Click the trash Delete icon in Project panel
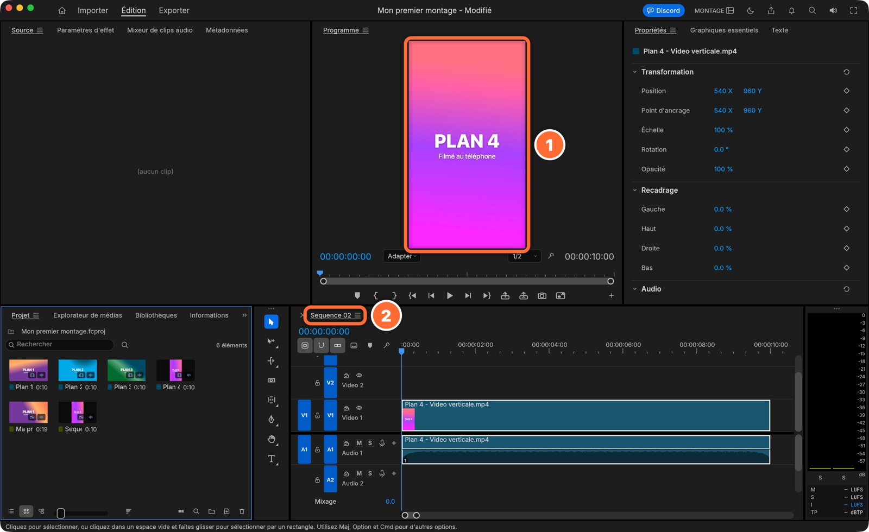The image size is (869, 532). click(x=242, y=511)
